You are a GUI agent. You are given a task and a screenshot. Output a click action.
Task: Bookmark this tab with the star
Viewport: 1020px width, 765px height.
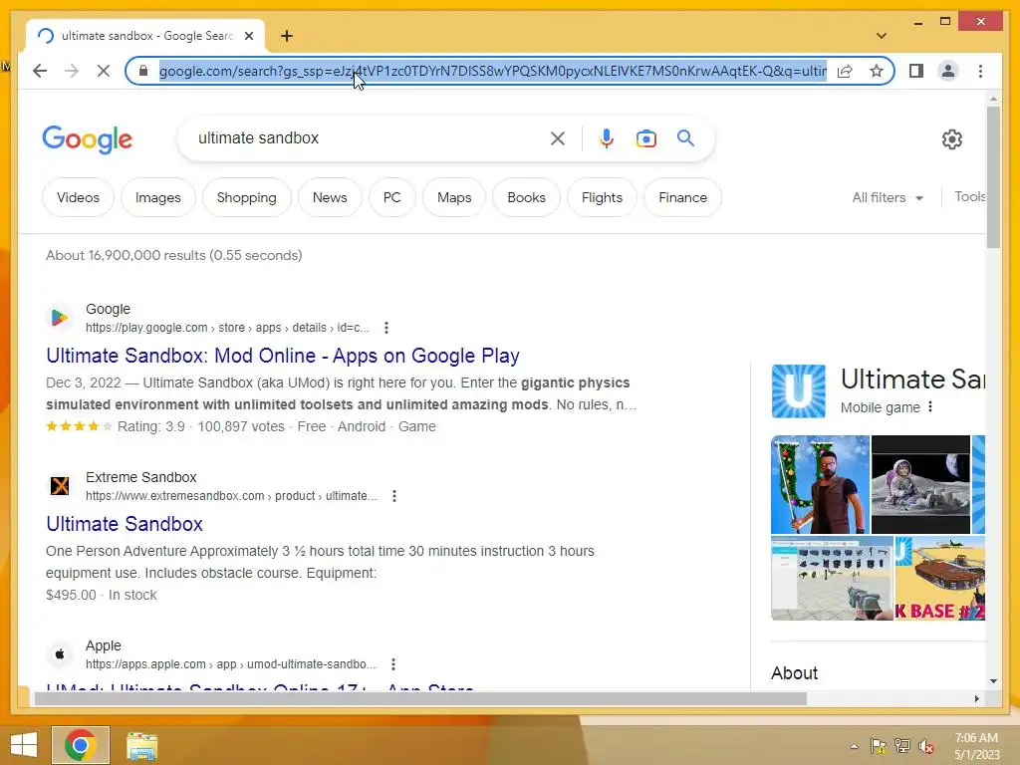point(877,71)
